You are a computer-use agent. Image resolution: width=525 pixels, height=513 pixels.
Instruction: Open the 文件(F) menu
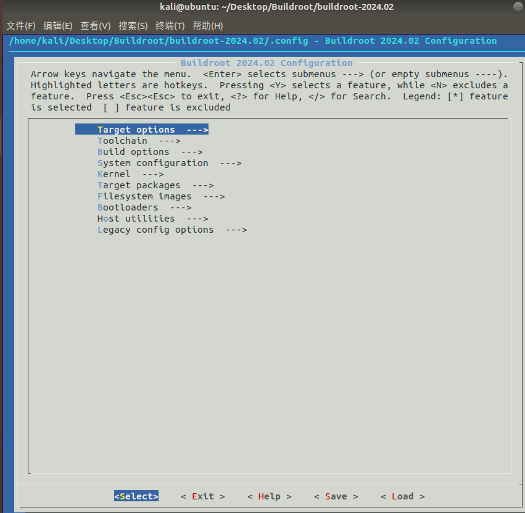coord(21,26)
